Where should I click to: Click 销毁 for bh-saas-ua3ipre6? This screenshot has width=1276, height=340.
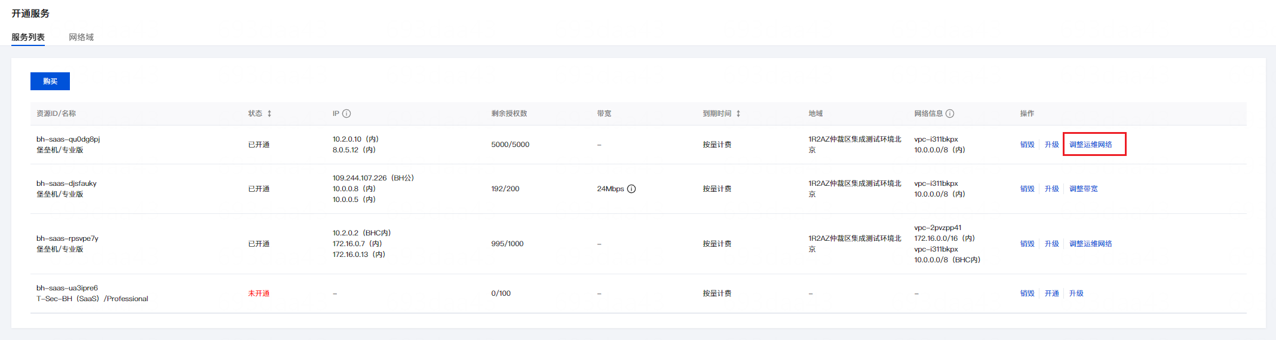pos(1027,293)
